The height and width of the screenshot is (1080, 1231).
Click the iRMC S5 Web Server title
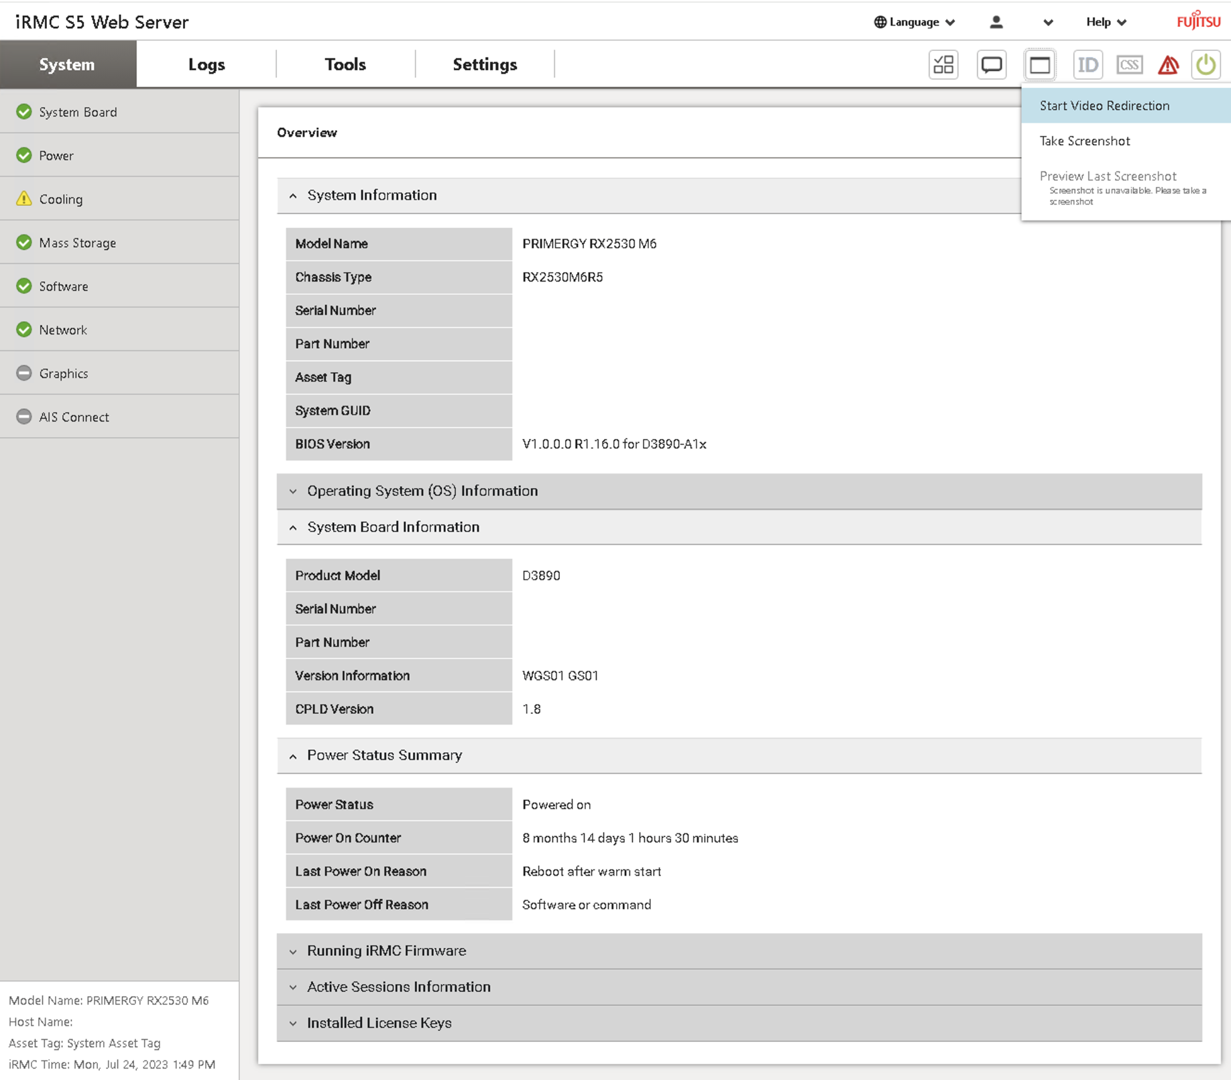click(102, 22)
